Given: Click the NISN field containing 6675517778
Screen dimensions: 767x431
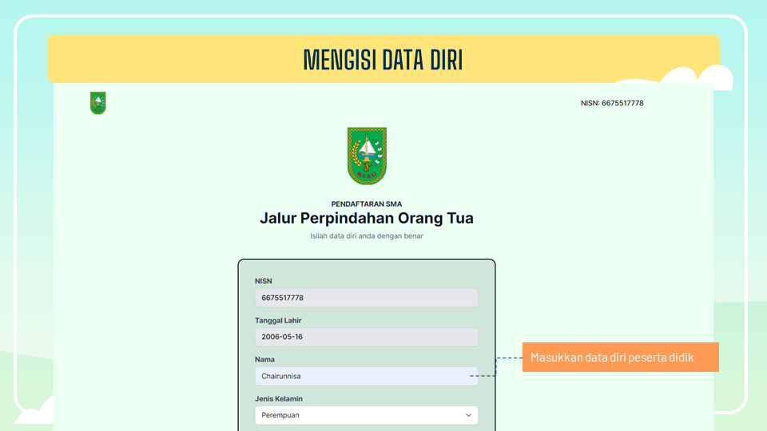Looking at the screenshot, I should [x=366, y=298].
